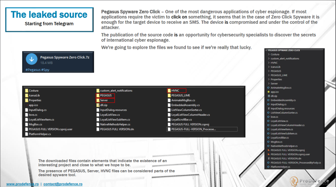The image size is (336, 187).
Task: Select 'LoyalListView.cs' in the file listing
Action: [110, 115]
